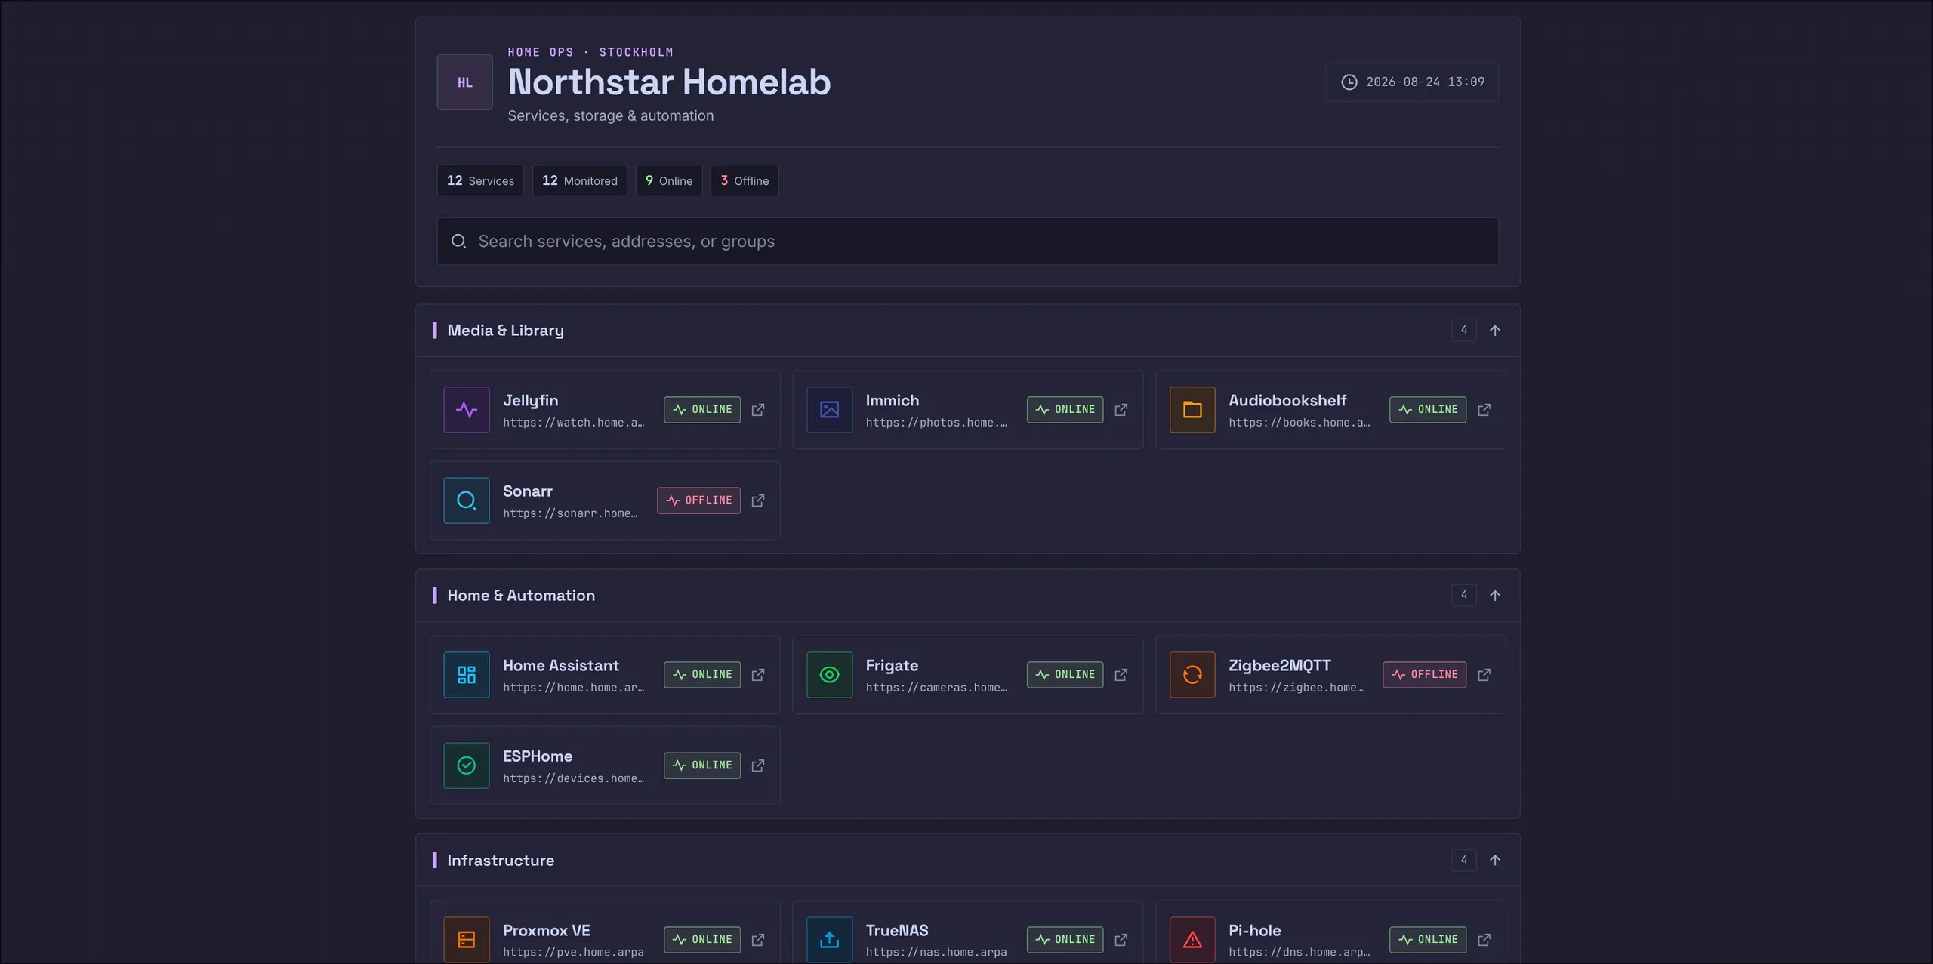Image resolution: width=1933 pixels, height=964 pixels.
Task: Click the Infrastructure count badge
Action: tap(1464, 861)
